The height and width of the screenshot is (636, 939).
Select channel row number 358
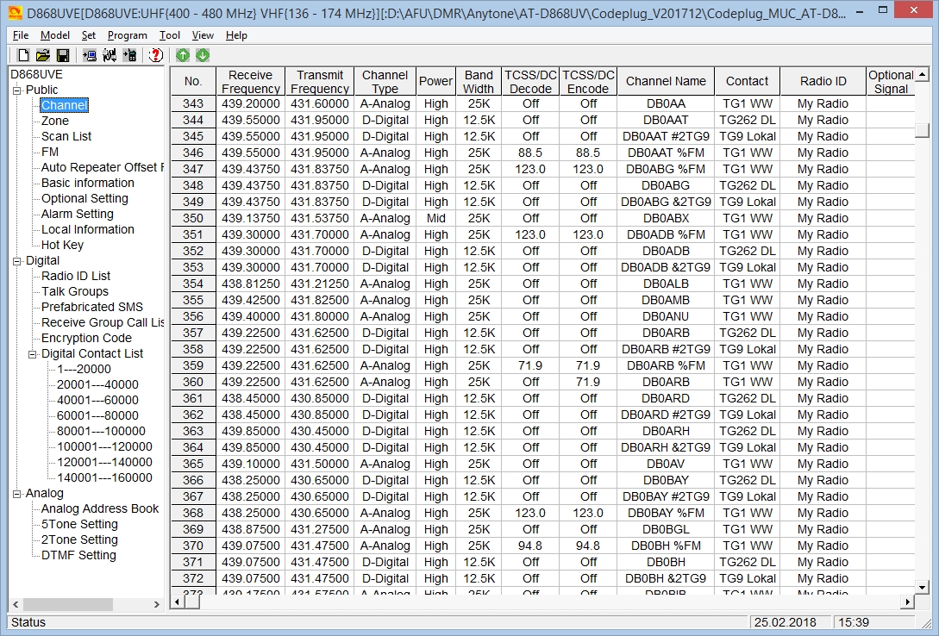(193, 349)
